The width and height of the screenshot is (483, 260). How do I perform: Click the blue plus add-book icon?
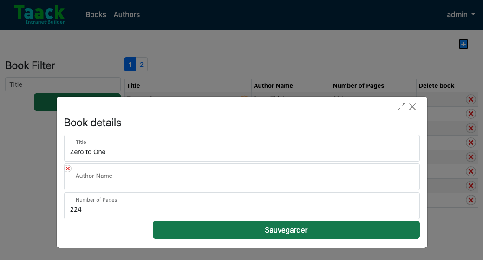pos(463,44)
